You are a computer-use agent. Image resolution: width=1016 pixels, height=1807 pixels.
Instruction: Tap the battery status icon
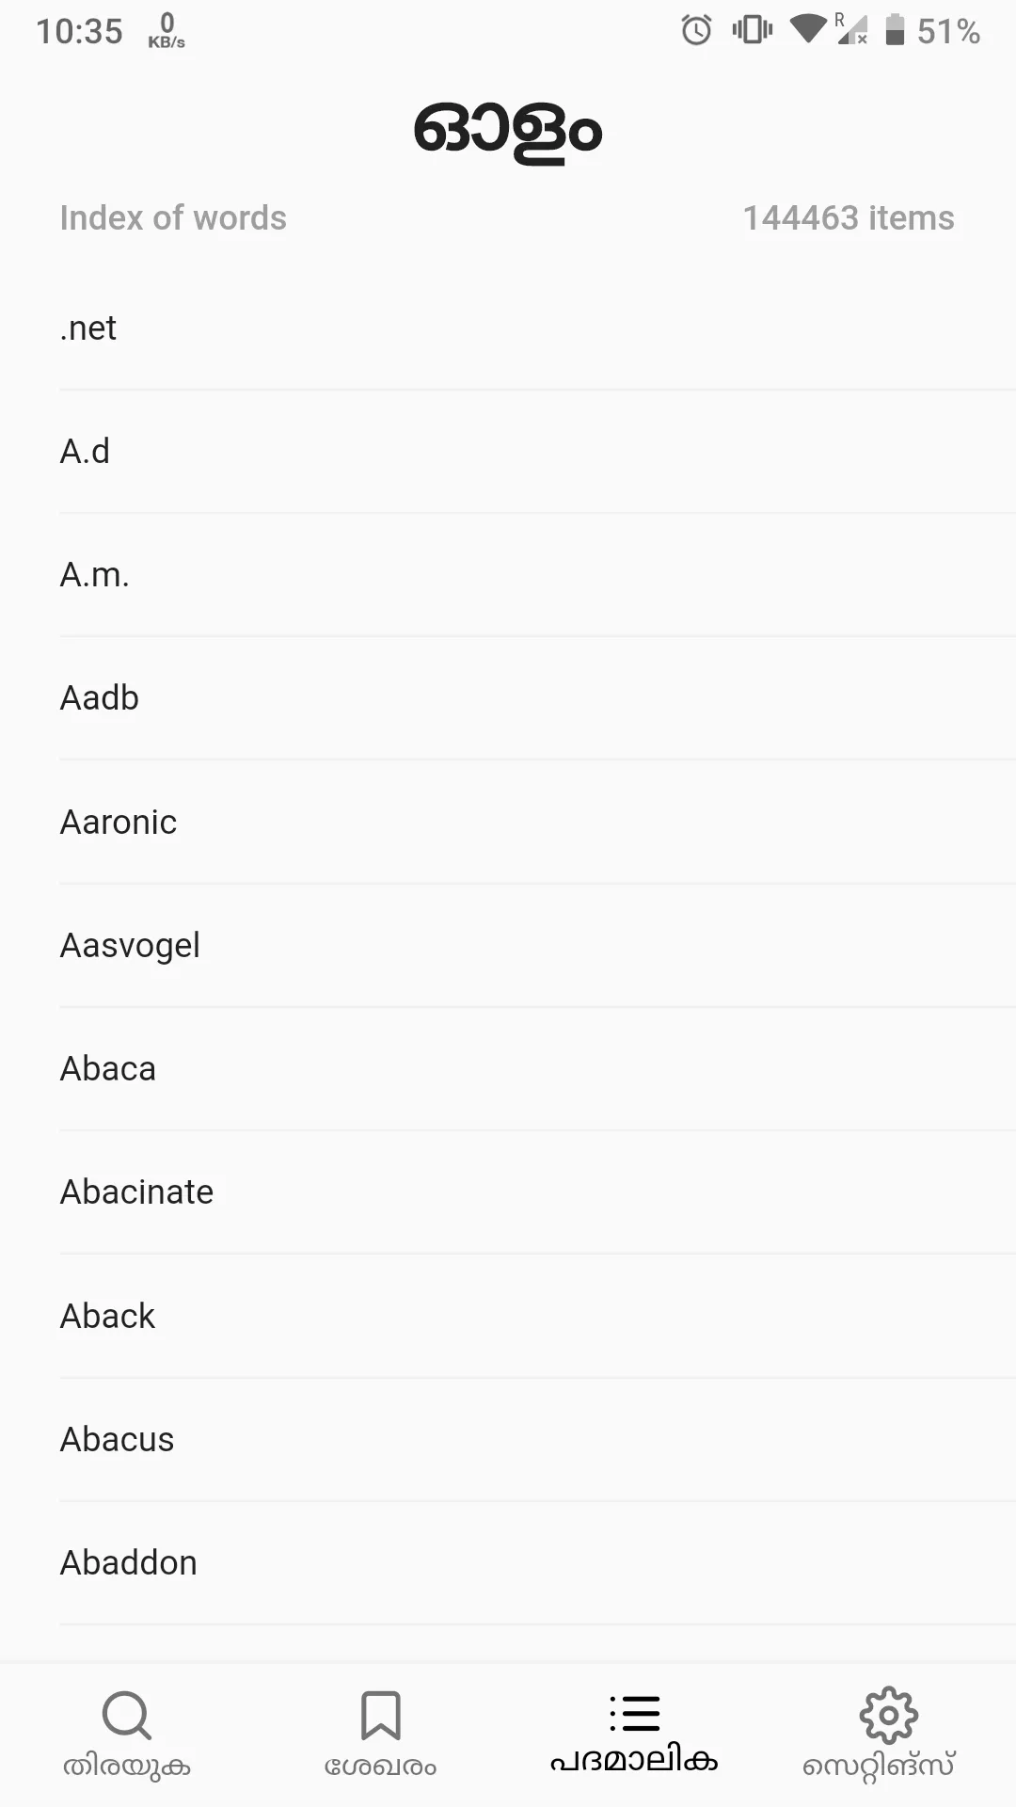pyautogui.click(x=895, y=30)
